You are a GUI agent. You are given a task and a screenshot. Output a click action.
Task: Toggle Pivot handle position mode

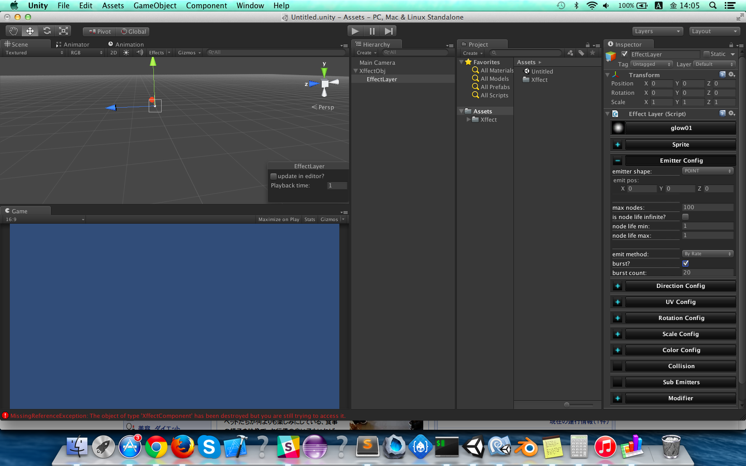click(x=100, y=32)
